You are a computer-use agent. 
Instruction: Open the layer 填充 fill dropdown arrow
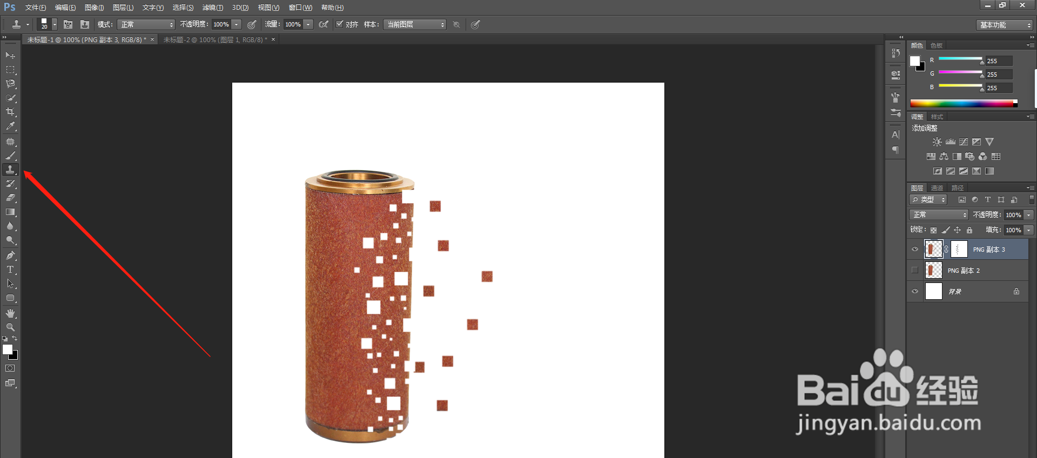tap(1029, 230)
